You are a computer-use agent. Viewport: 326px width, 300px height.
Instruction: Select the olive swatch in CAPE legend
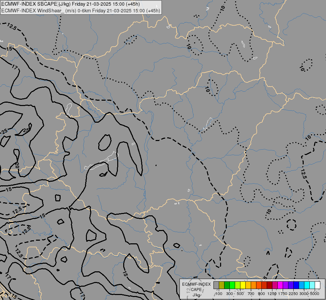222,285
